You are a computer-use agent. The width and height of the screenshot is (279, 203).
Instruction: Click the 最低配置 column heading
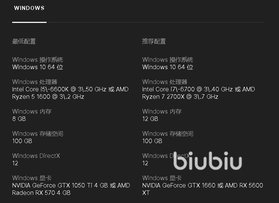(24, 41)
